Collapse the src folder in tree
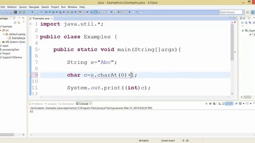The height and width of the screenshot is (143, 255). (x=1, y=30)
